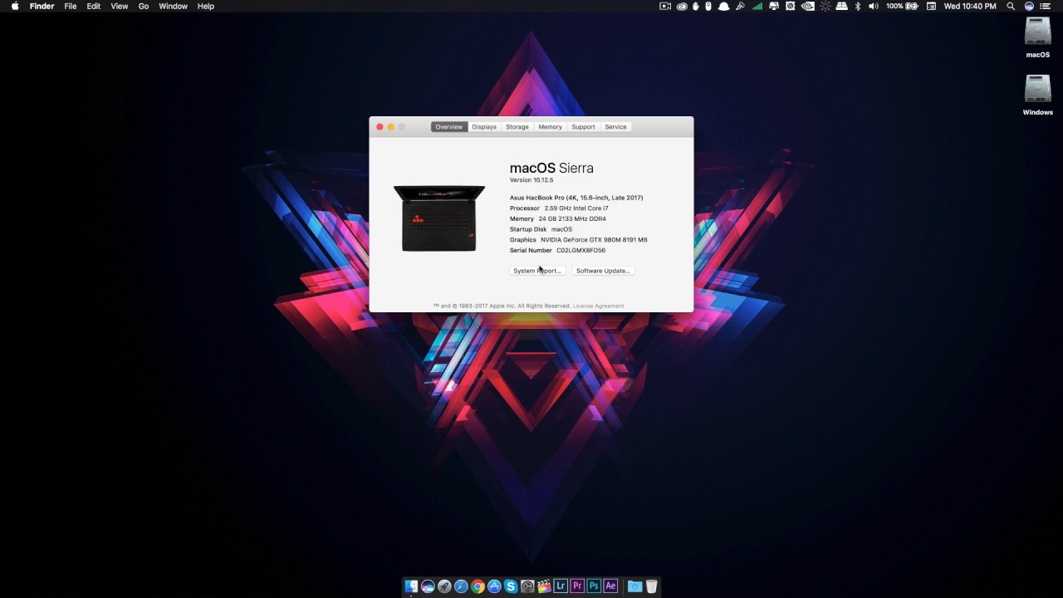Click the screen recording camera menu icon

665,6
